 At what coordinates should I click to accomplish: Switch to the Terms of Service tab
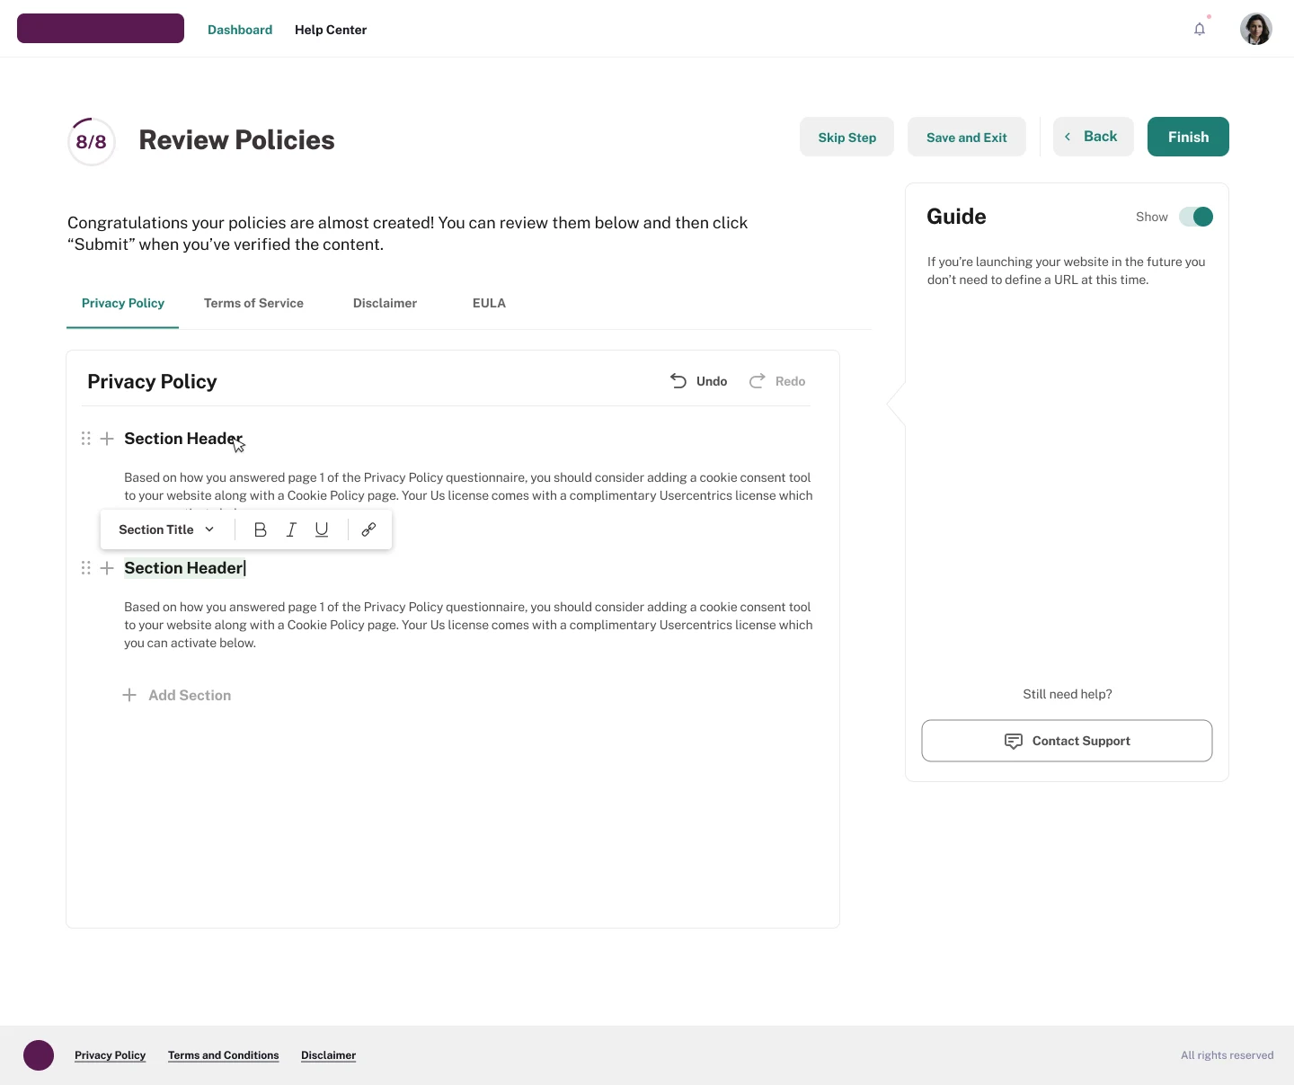pos(253,303)
